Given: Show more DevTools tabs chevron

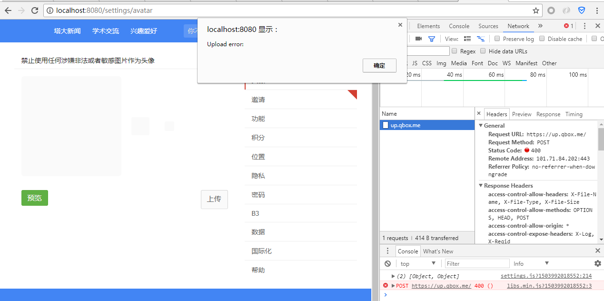Looking at the screenshot, I should 540,26.
